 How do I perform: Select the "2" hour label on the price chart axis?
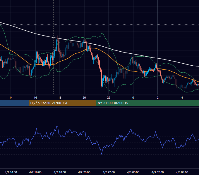tap(158, 98)
